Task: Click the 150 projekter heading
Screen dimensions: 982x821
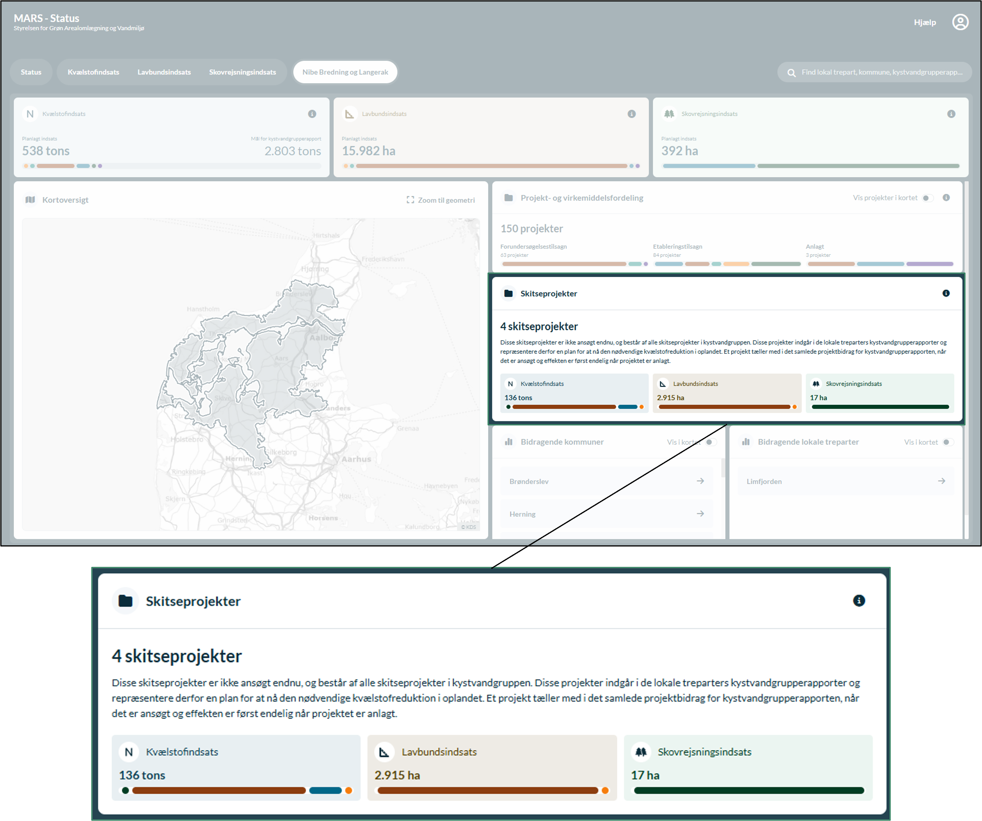Action: tap(532, 229)
